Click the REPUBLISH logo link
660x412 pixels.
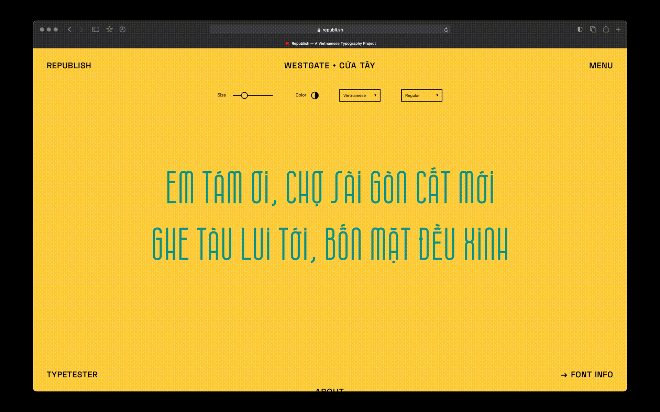point(69,66)
